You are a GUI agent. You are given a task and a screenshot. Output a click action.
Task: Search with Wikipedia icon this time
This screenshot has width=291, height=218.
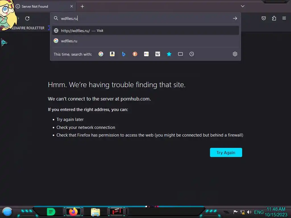157,54
